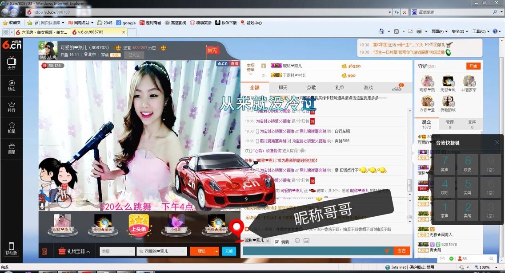Click the 赠送 send gift button
505x273 pixels.
coord(202,251)
